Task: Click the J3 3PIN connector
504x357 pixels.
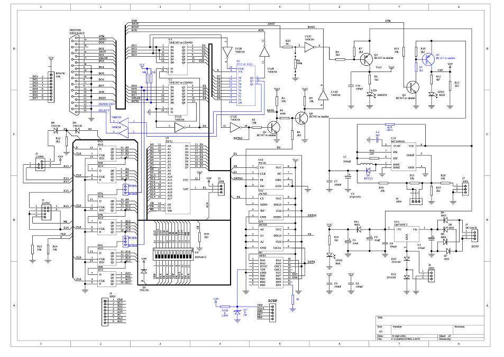Action: coord(221,189)
